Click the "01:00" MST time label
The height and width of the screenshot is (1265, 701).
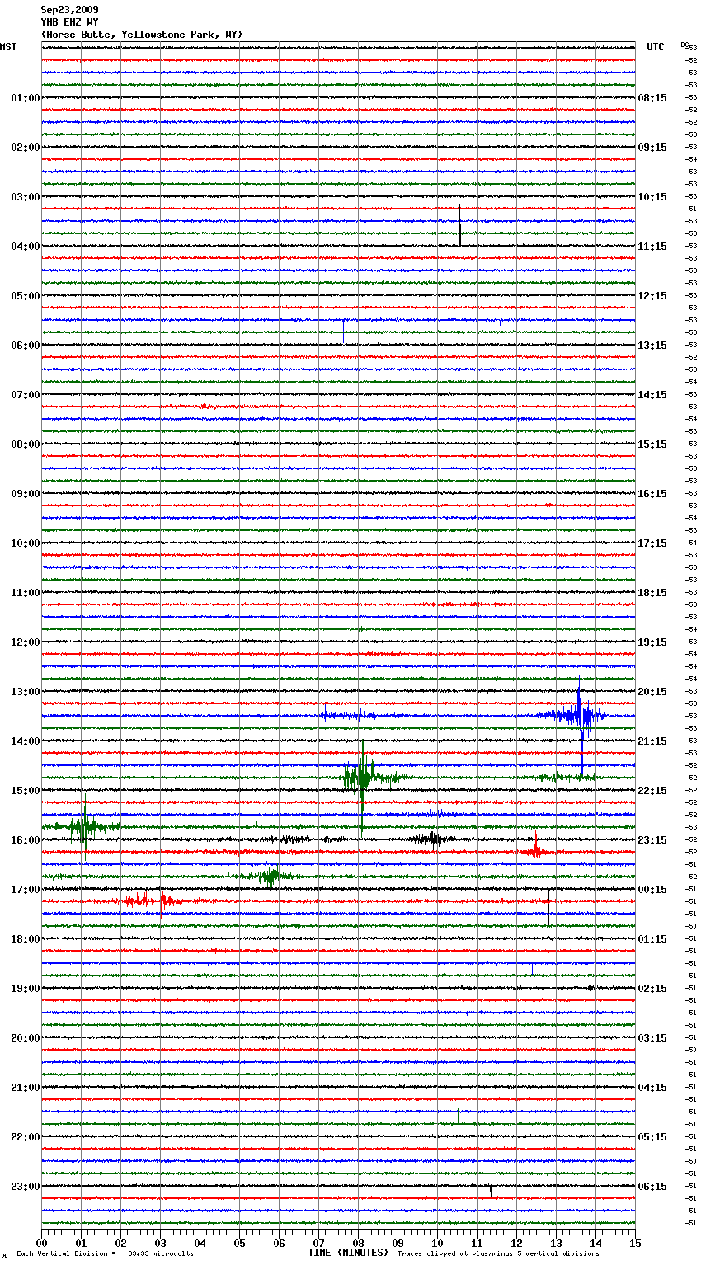tap(26, 98)
